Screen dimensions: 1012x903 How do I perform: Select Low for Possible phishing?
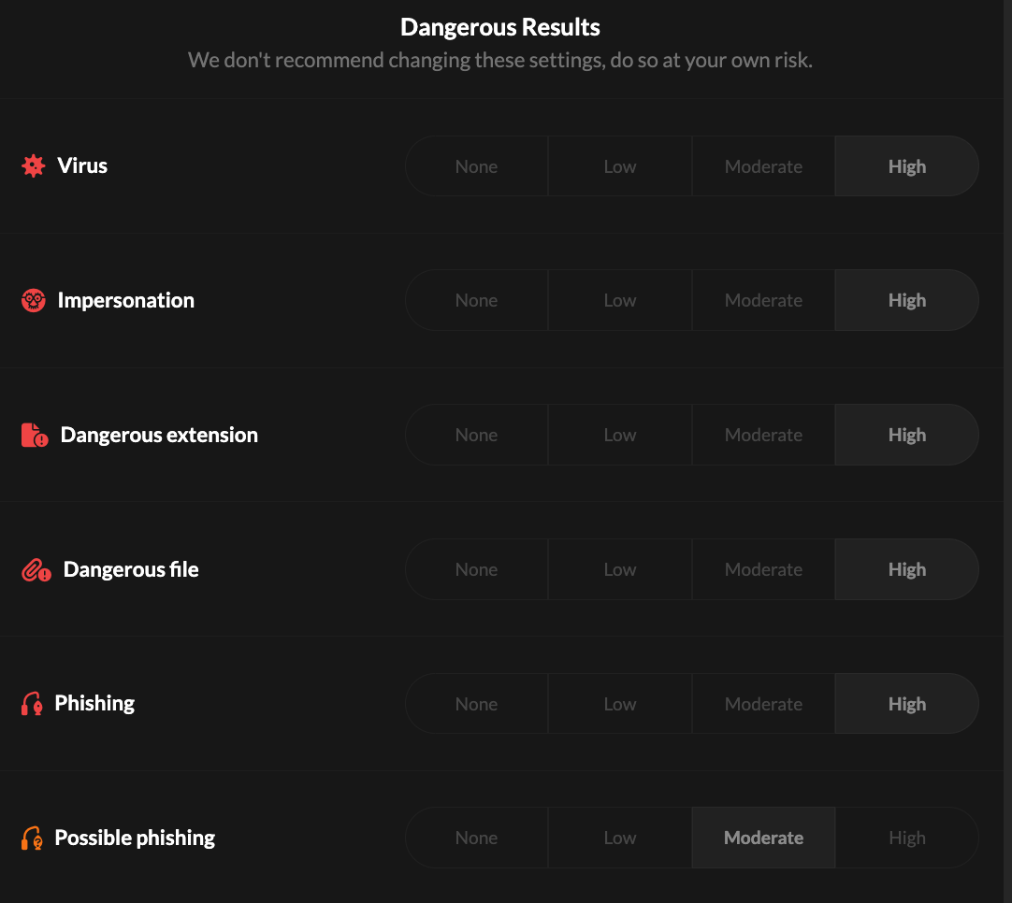point(619,838)
